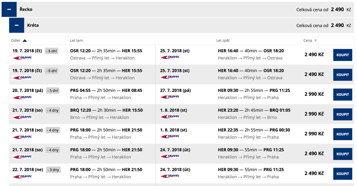Click airline logo under 27. 7. return

tap(170, 97)
